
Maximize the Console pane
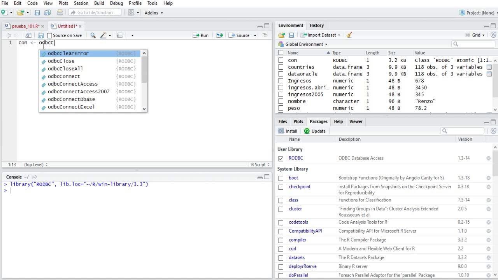coord(267,177)
